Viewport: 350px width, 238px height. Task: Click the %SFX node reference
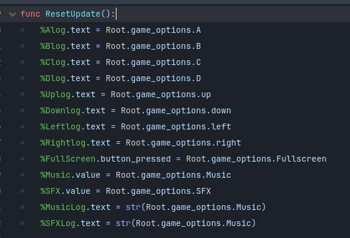click(50, 191)
